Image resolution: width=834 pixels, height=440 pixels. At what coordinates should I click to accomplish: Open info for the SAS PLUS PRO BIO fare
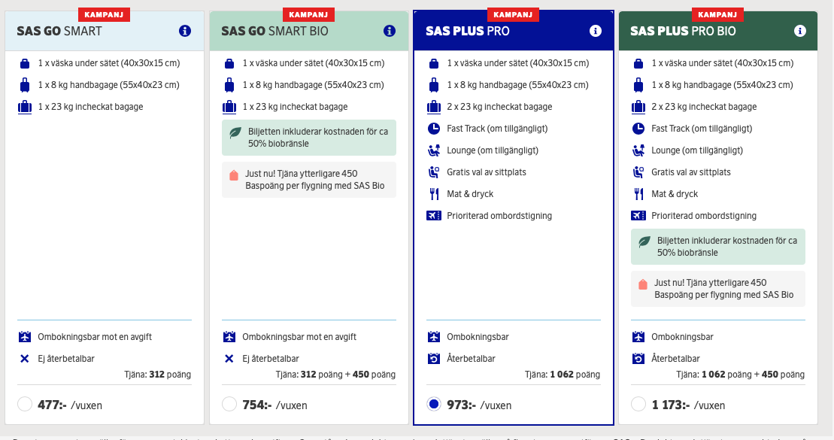799,31
